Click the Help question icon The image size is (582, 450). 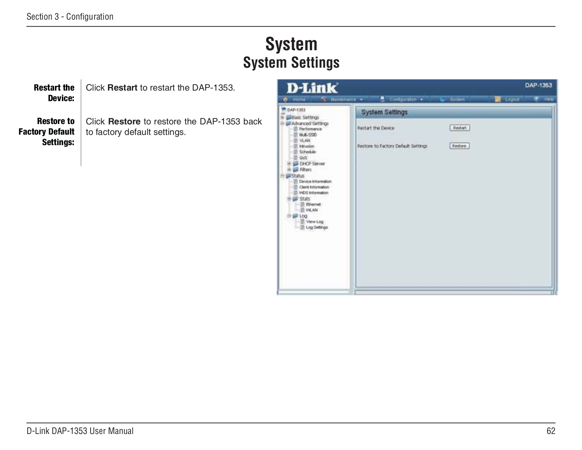[x=537, y=99]
